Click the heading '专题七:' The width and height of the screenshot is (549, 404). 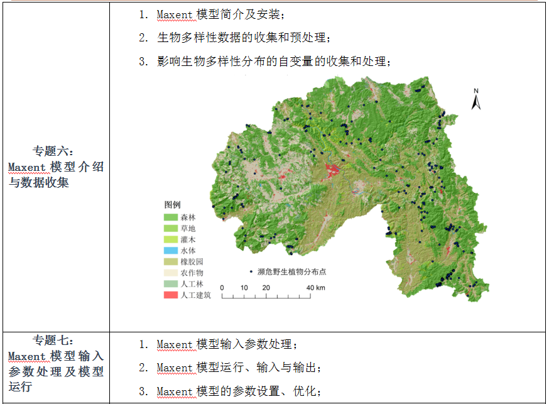(53, 340)
